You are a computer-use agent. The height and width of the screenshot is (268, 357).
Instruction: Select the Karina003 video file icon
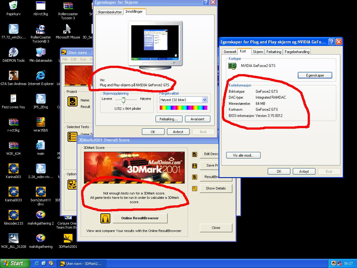click(x=13, y=168)
